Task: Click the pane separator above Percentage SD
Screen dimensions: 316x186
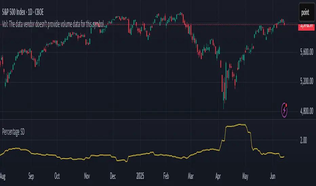Action: pos(158,119)
